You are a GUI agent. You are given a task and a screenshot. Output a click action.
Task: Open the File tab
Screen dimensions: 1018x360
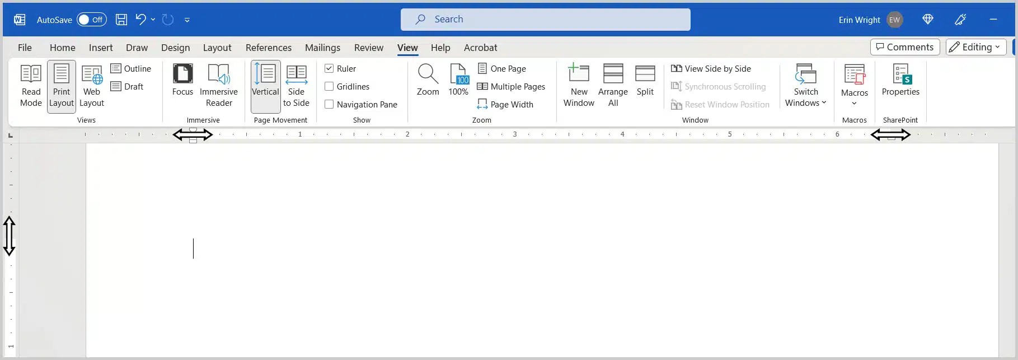pos(25,48)
